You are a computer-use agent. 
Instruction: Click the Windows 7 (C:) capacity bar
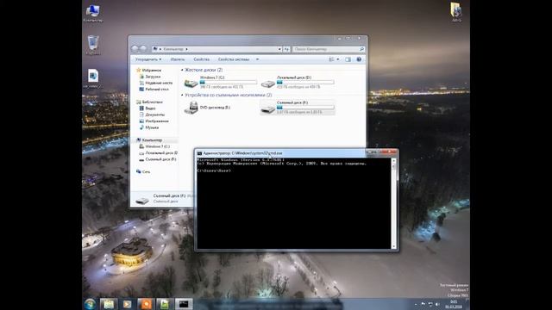pyautogui.click(x=228, y=83)
